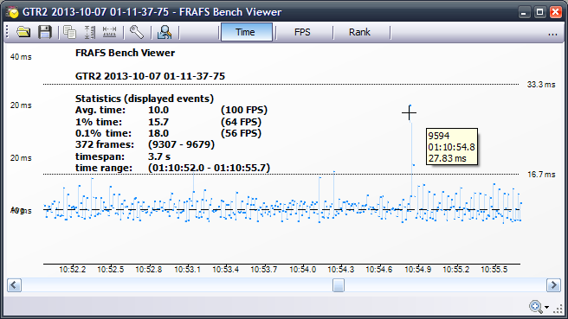Click the zoom magnifier icon in status bar
The image size is (568, 319).
coord(535,307)
